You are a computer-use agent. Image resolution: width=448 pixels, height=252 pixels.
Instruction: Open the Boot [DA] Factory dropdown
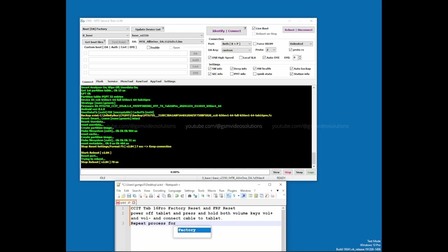coord(105,29)
